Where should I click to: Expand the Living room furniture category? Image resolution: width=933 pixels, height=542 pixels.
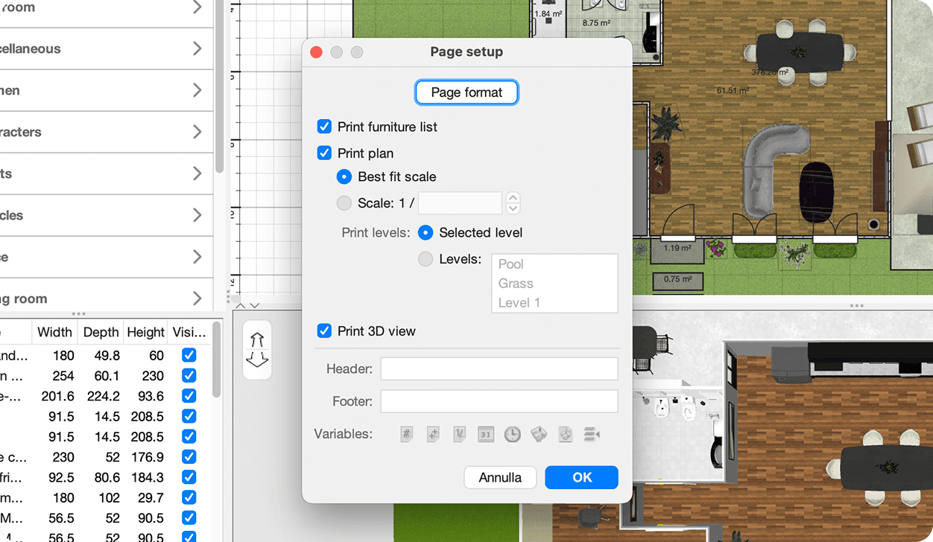197,299
